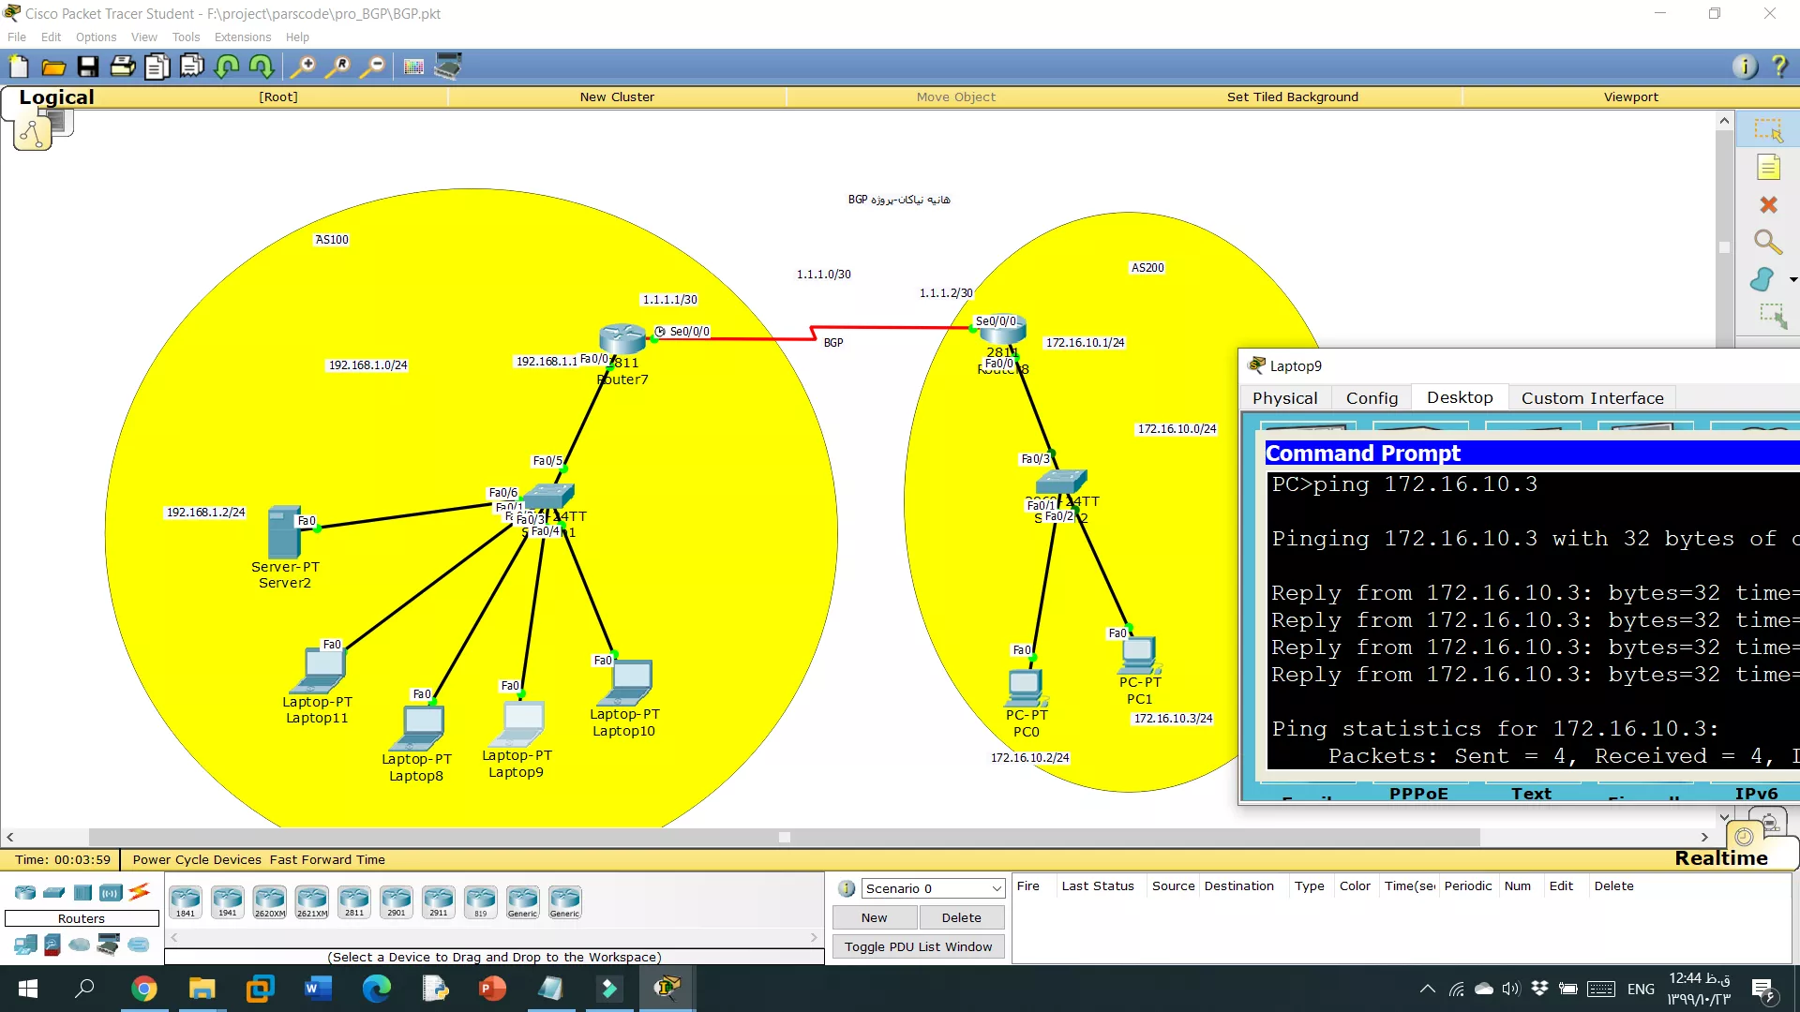This screenshot has height=1012, width=1800.
Task: Open Help contents question mark
Action: [x=1778, y=67]
